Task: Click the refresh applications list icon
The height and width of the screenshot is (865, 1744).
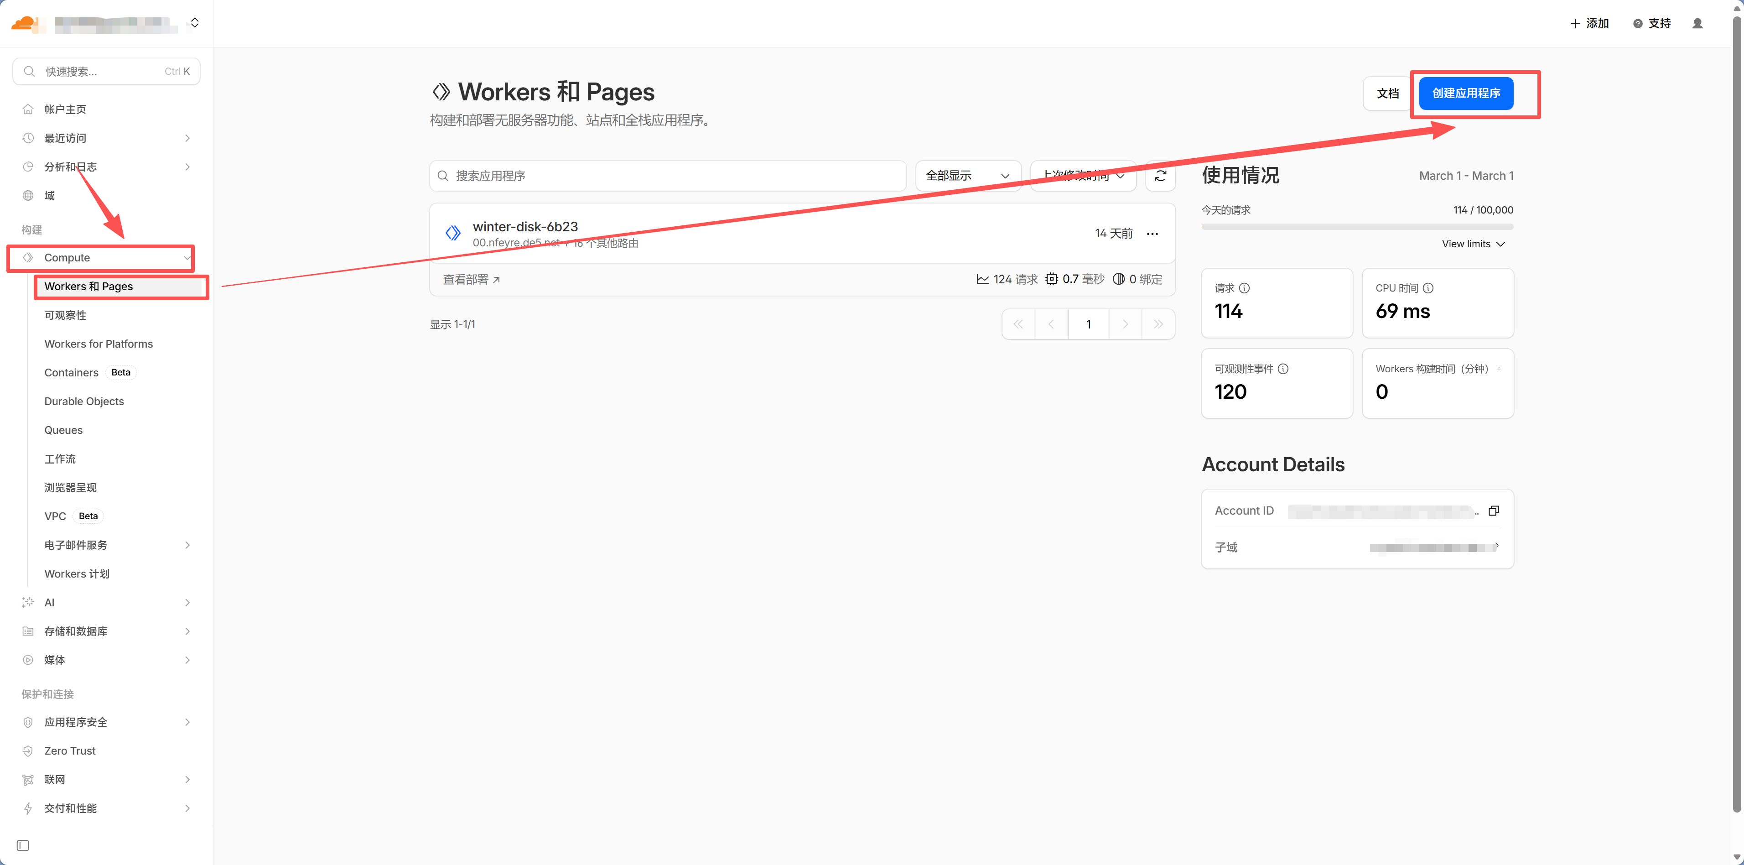Action: (x=1160, y=176)
